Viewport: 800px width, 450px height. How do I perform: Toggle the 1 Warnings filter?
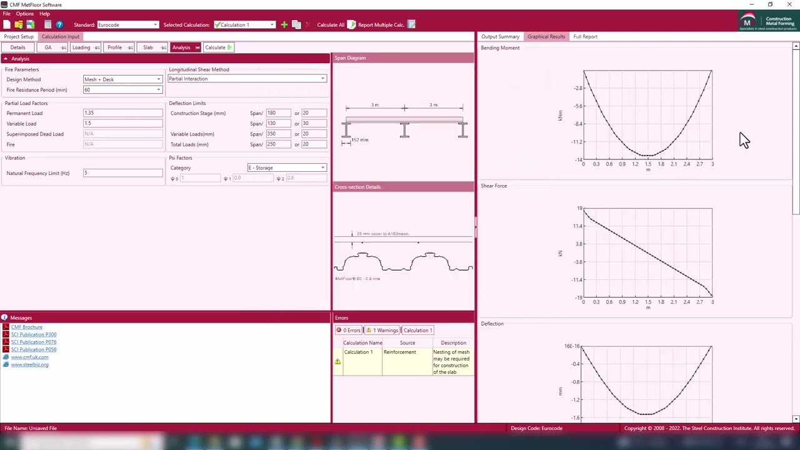click(382, 330)
